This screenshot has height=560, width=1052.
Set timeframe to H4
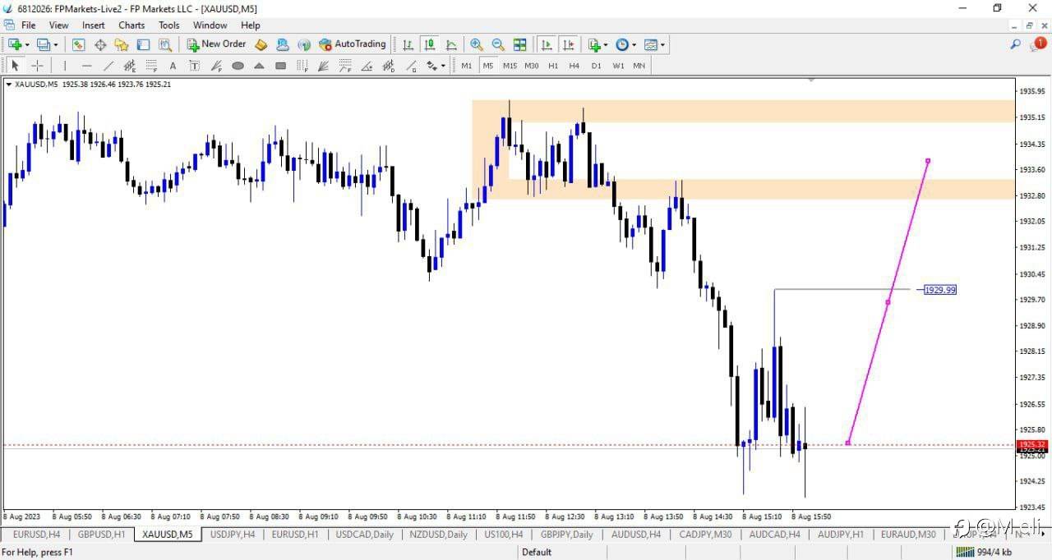pos(574,66)
